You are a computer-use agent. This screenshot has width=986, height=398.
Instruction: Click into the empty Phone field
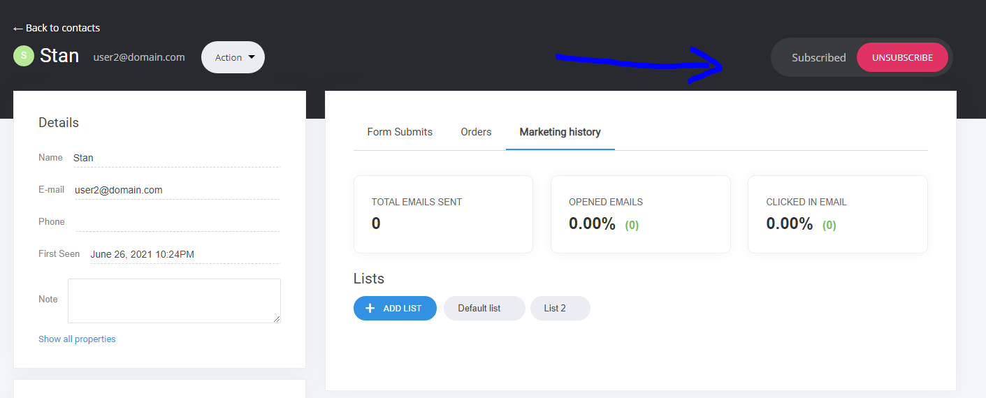coord(177,222)
